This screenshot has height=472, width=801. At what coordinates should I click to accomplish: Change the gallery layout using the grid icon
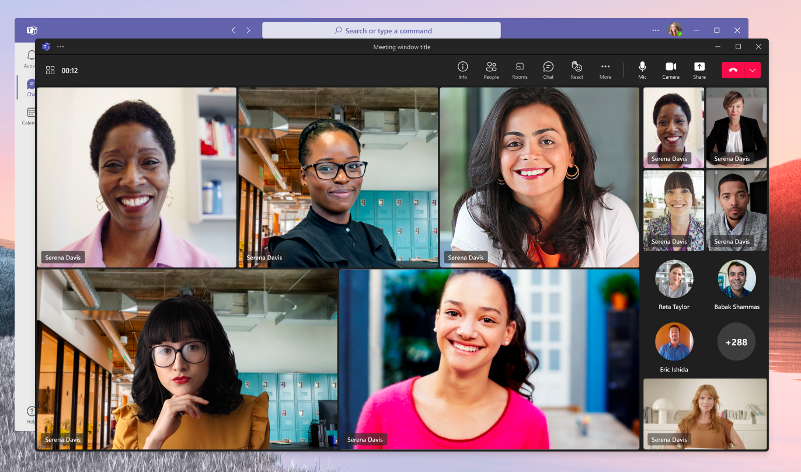[51, 70]
